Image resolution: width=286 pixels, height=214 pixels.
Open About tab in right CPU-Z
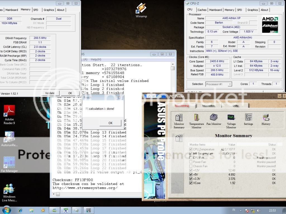click(x=264, y=10)
